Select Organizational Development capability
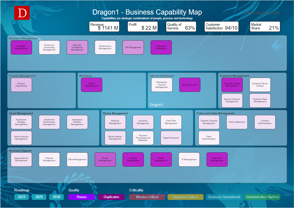The image size is (294, 208). (x=21, y=159)
